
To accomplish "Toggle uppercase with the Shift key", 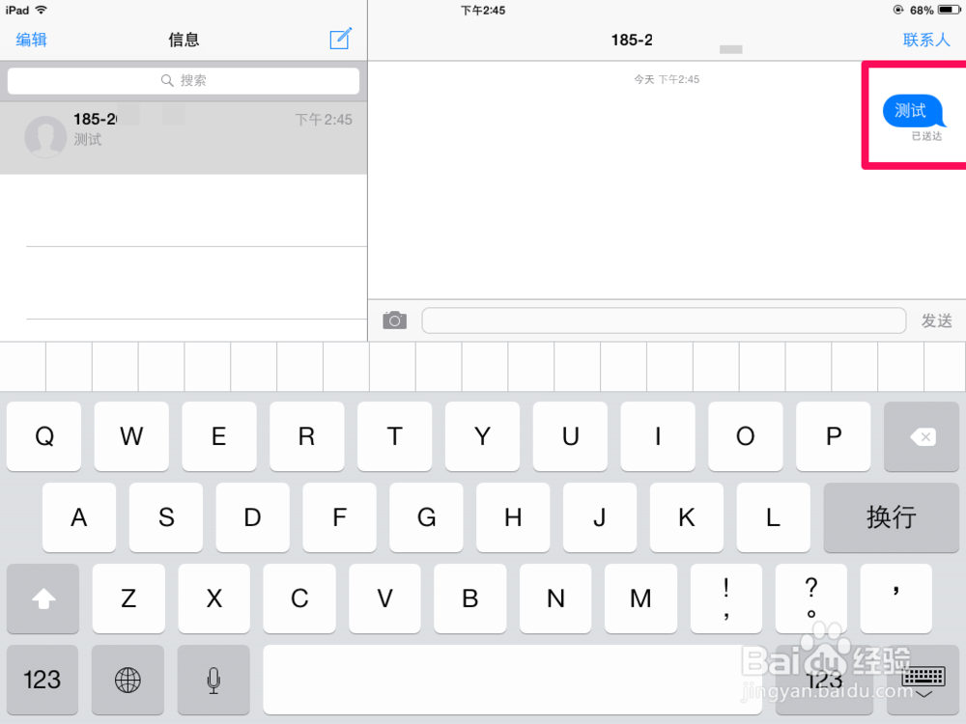I will 43,599.
